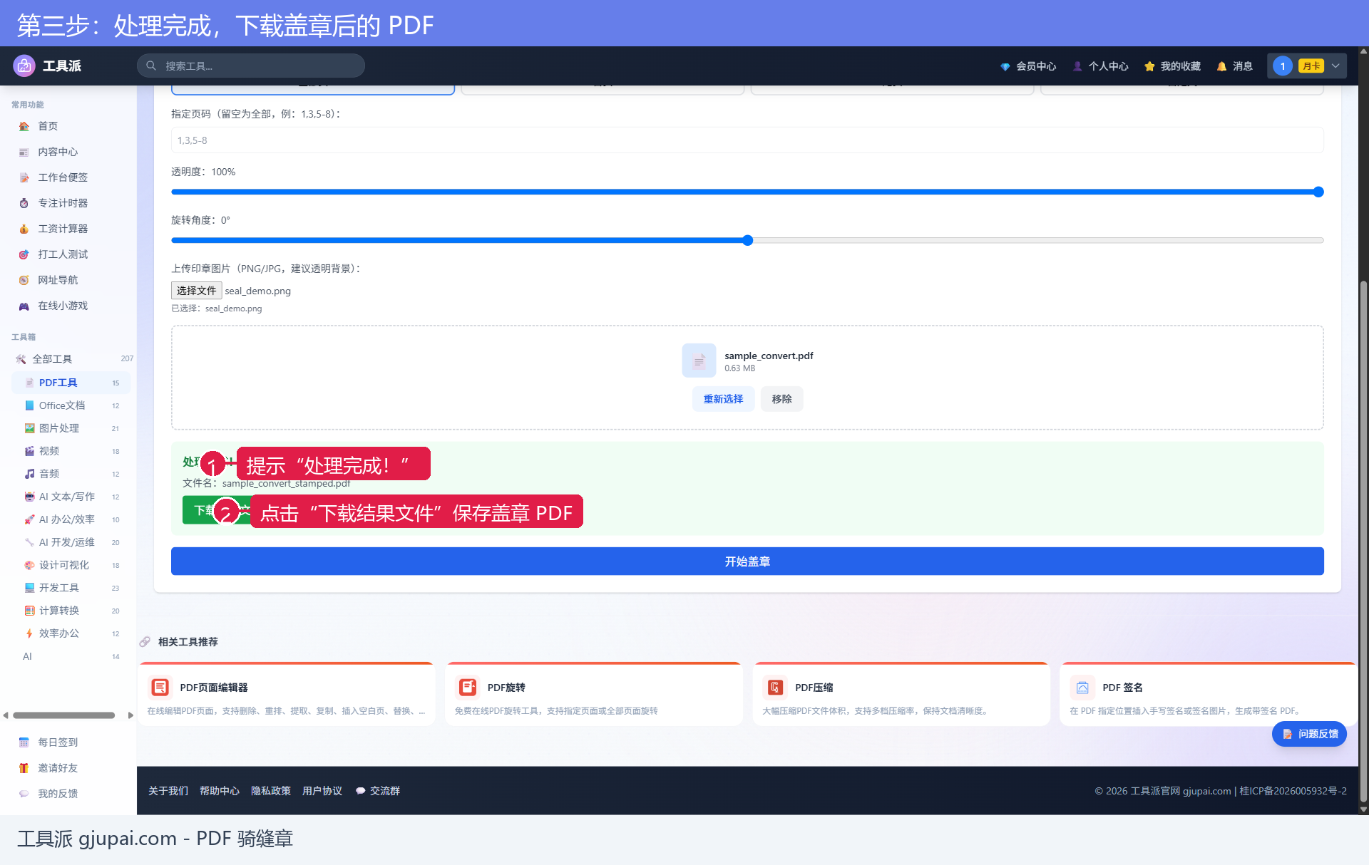The image size is (1369, 865).
Task: Click the 工具派 logo icon
Action: (x=24, y=66)
